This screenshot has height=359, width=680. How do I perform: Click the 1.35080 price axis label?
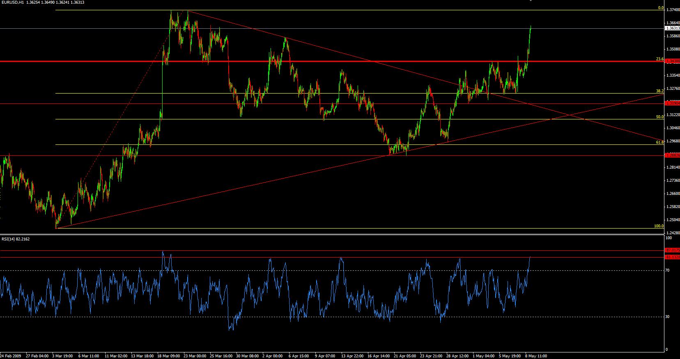pyautogui.click(x=673, y=49)
